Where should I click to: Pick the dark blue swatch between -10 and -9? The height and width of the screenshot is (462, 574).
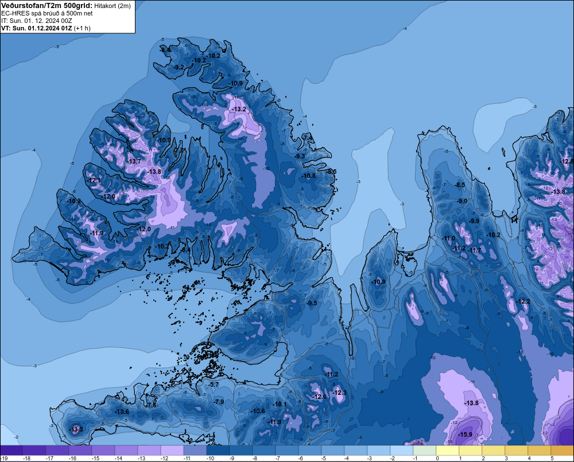tap(218, 451)
